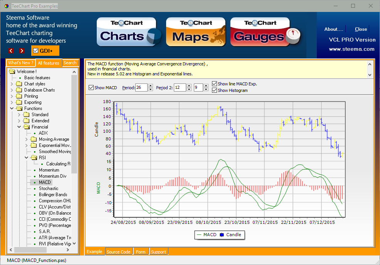Select the S.A.R. tree item

45,232
